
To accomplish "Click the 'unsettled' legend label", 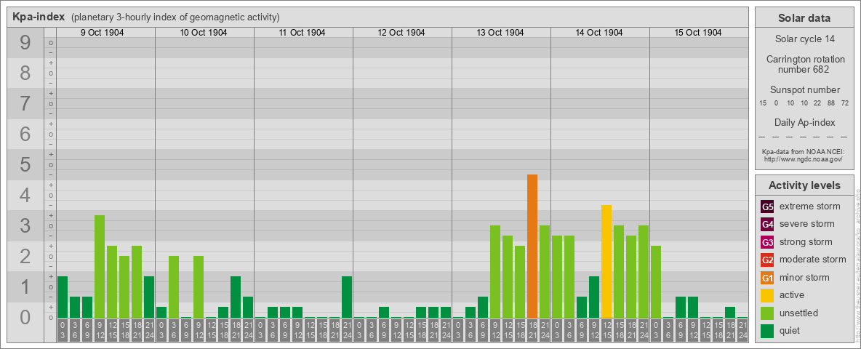I will 799,313.
